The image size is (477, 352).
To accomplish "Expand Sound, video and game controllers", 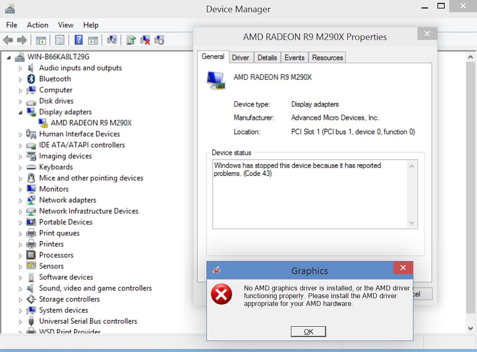I will tap(20, 288).
